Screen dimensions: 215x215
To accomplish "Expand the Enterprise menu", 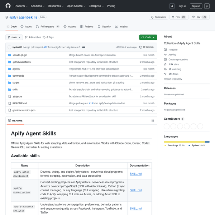I will click(96, 6).
